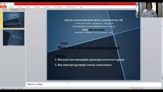Click the '4Дәріс' label on the slide
This screenshot has width=163, height=92.
64,43
